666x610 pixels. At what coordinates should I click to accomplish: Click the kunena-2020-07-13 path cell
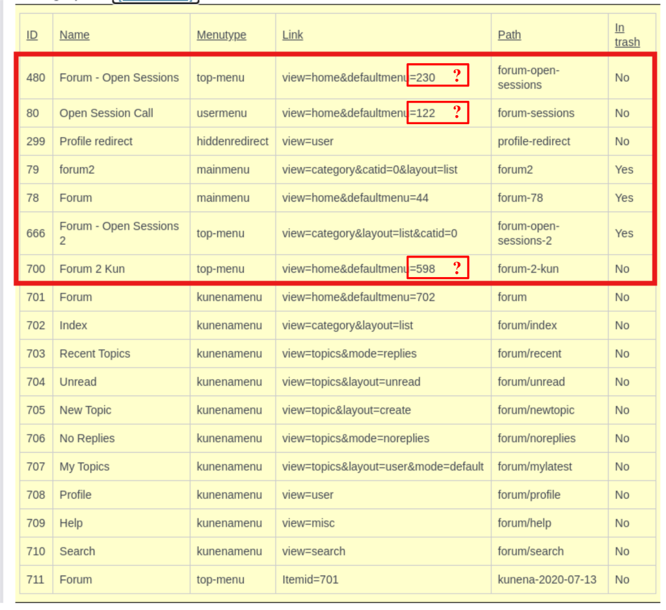(x=546, y=579)
